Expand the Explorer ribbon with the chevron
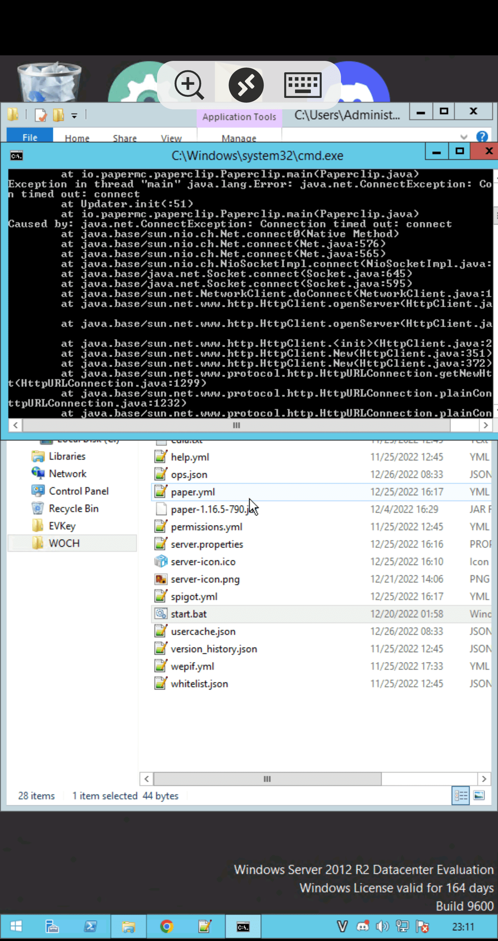This screenshot has width=498, height=941. pyautogui.click(x=464, y=137)
